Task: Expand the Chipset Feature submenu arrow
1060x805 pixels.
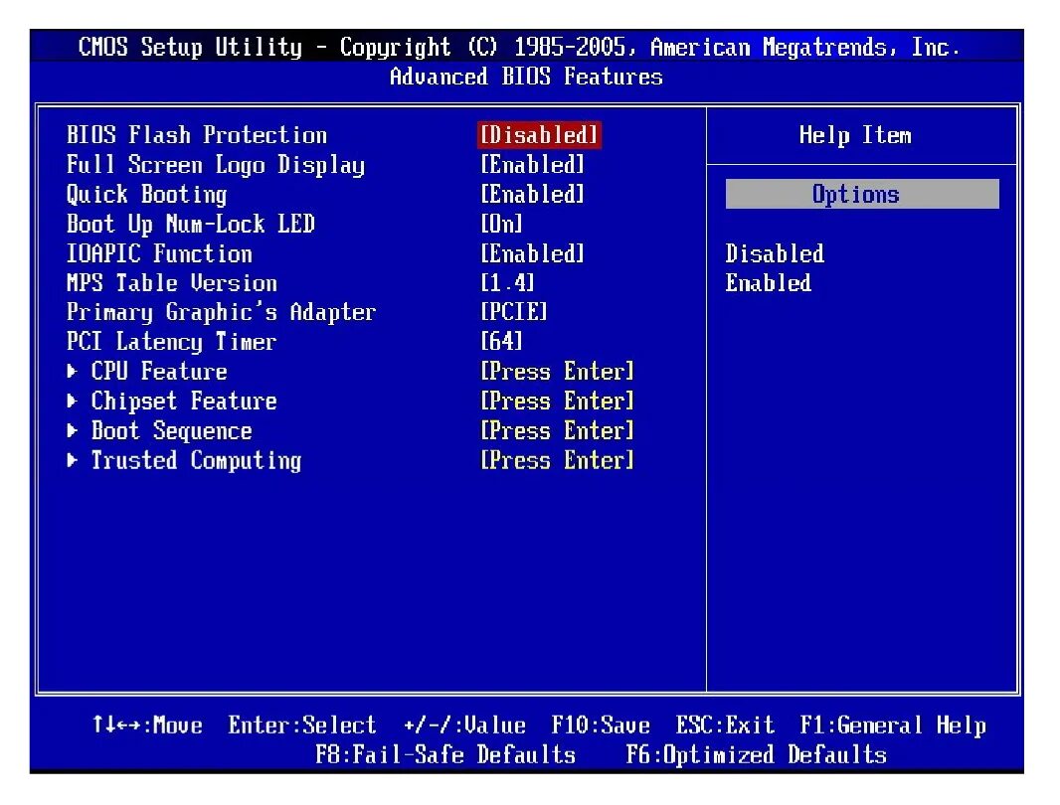Action: [73, 401]
